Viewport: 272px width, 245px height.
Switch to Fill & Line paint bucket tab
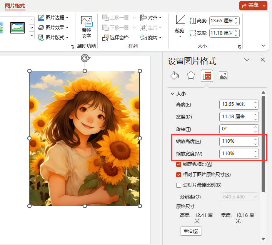click(x=175, y=76)
